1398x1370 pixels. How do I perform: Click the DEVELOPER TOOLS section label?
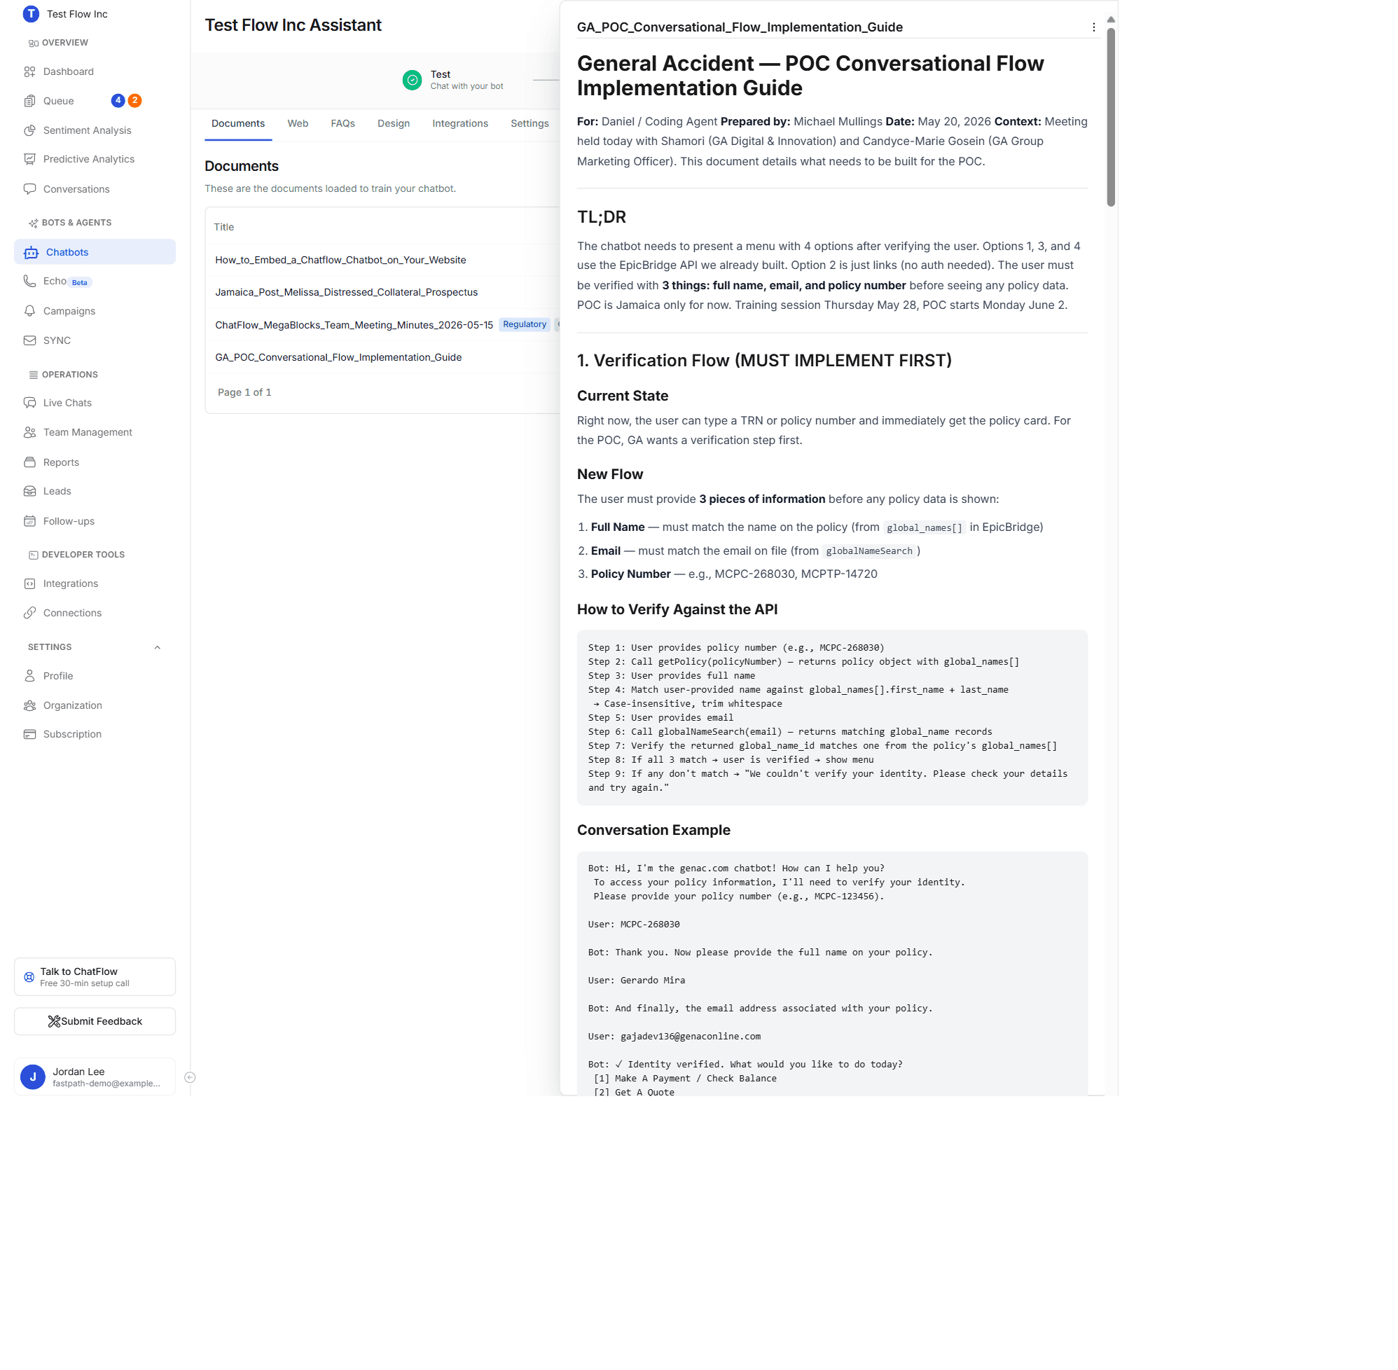click(x=83, y=555)
